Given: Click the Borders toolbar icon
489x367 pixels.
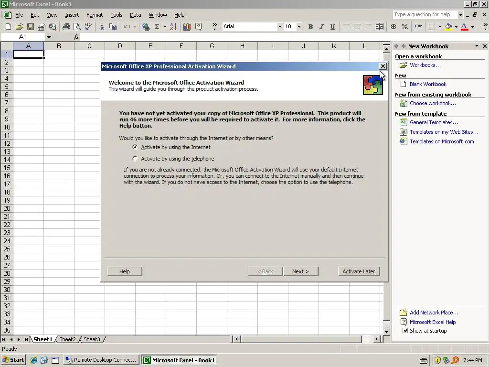Looking at the screenshot, I should [432, 27].
